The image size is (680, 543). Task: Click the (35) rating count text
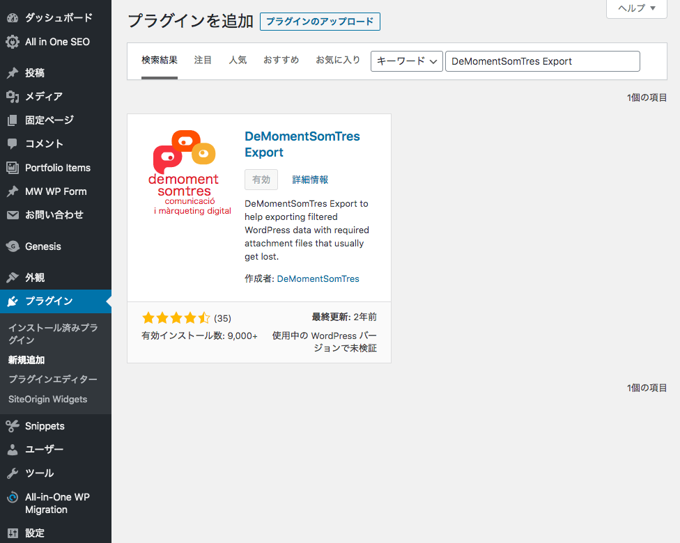(222, 319)
